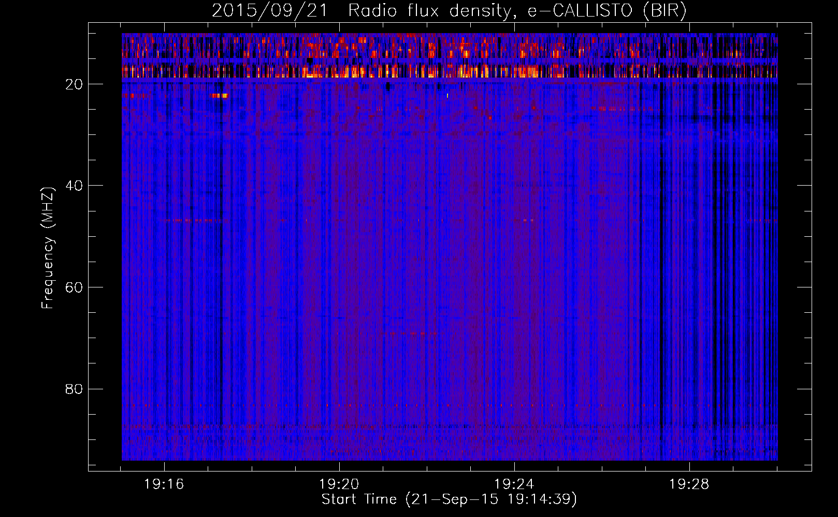
Task: Click the 80 MHz frequency tick label
Action: 74,389
